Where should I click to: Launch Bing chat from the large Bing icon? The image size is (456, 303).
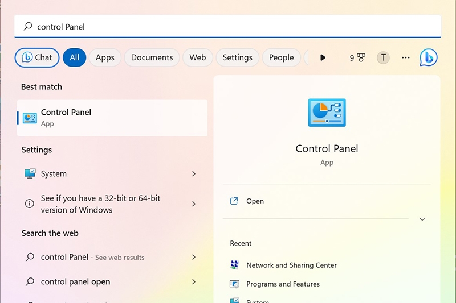tap(429, 57)
